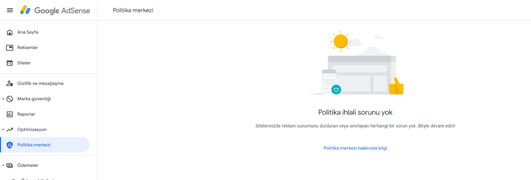The image size is (531, 180).
Task: Click the Optimizasyon trending-arrow icon
Action: pyautogui.click(x=10, y=129)
